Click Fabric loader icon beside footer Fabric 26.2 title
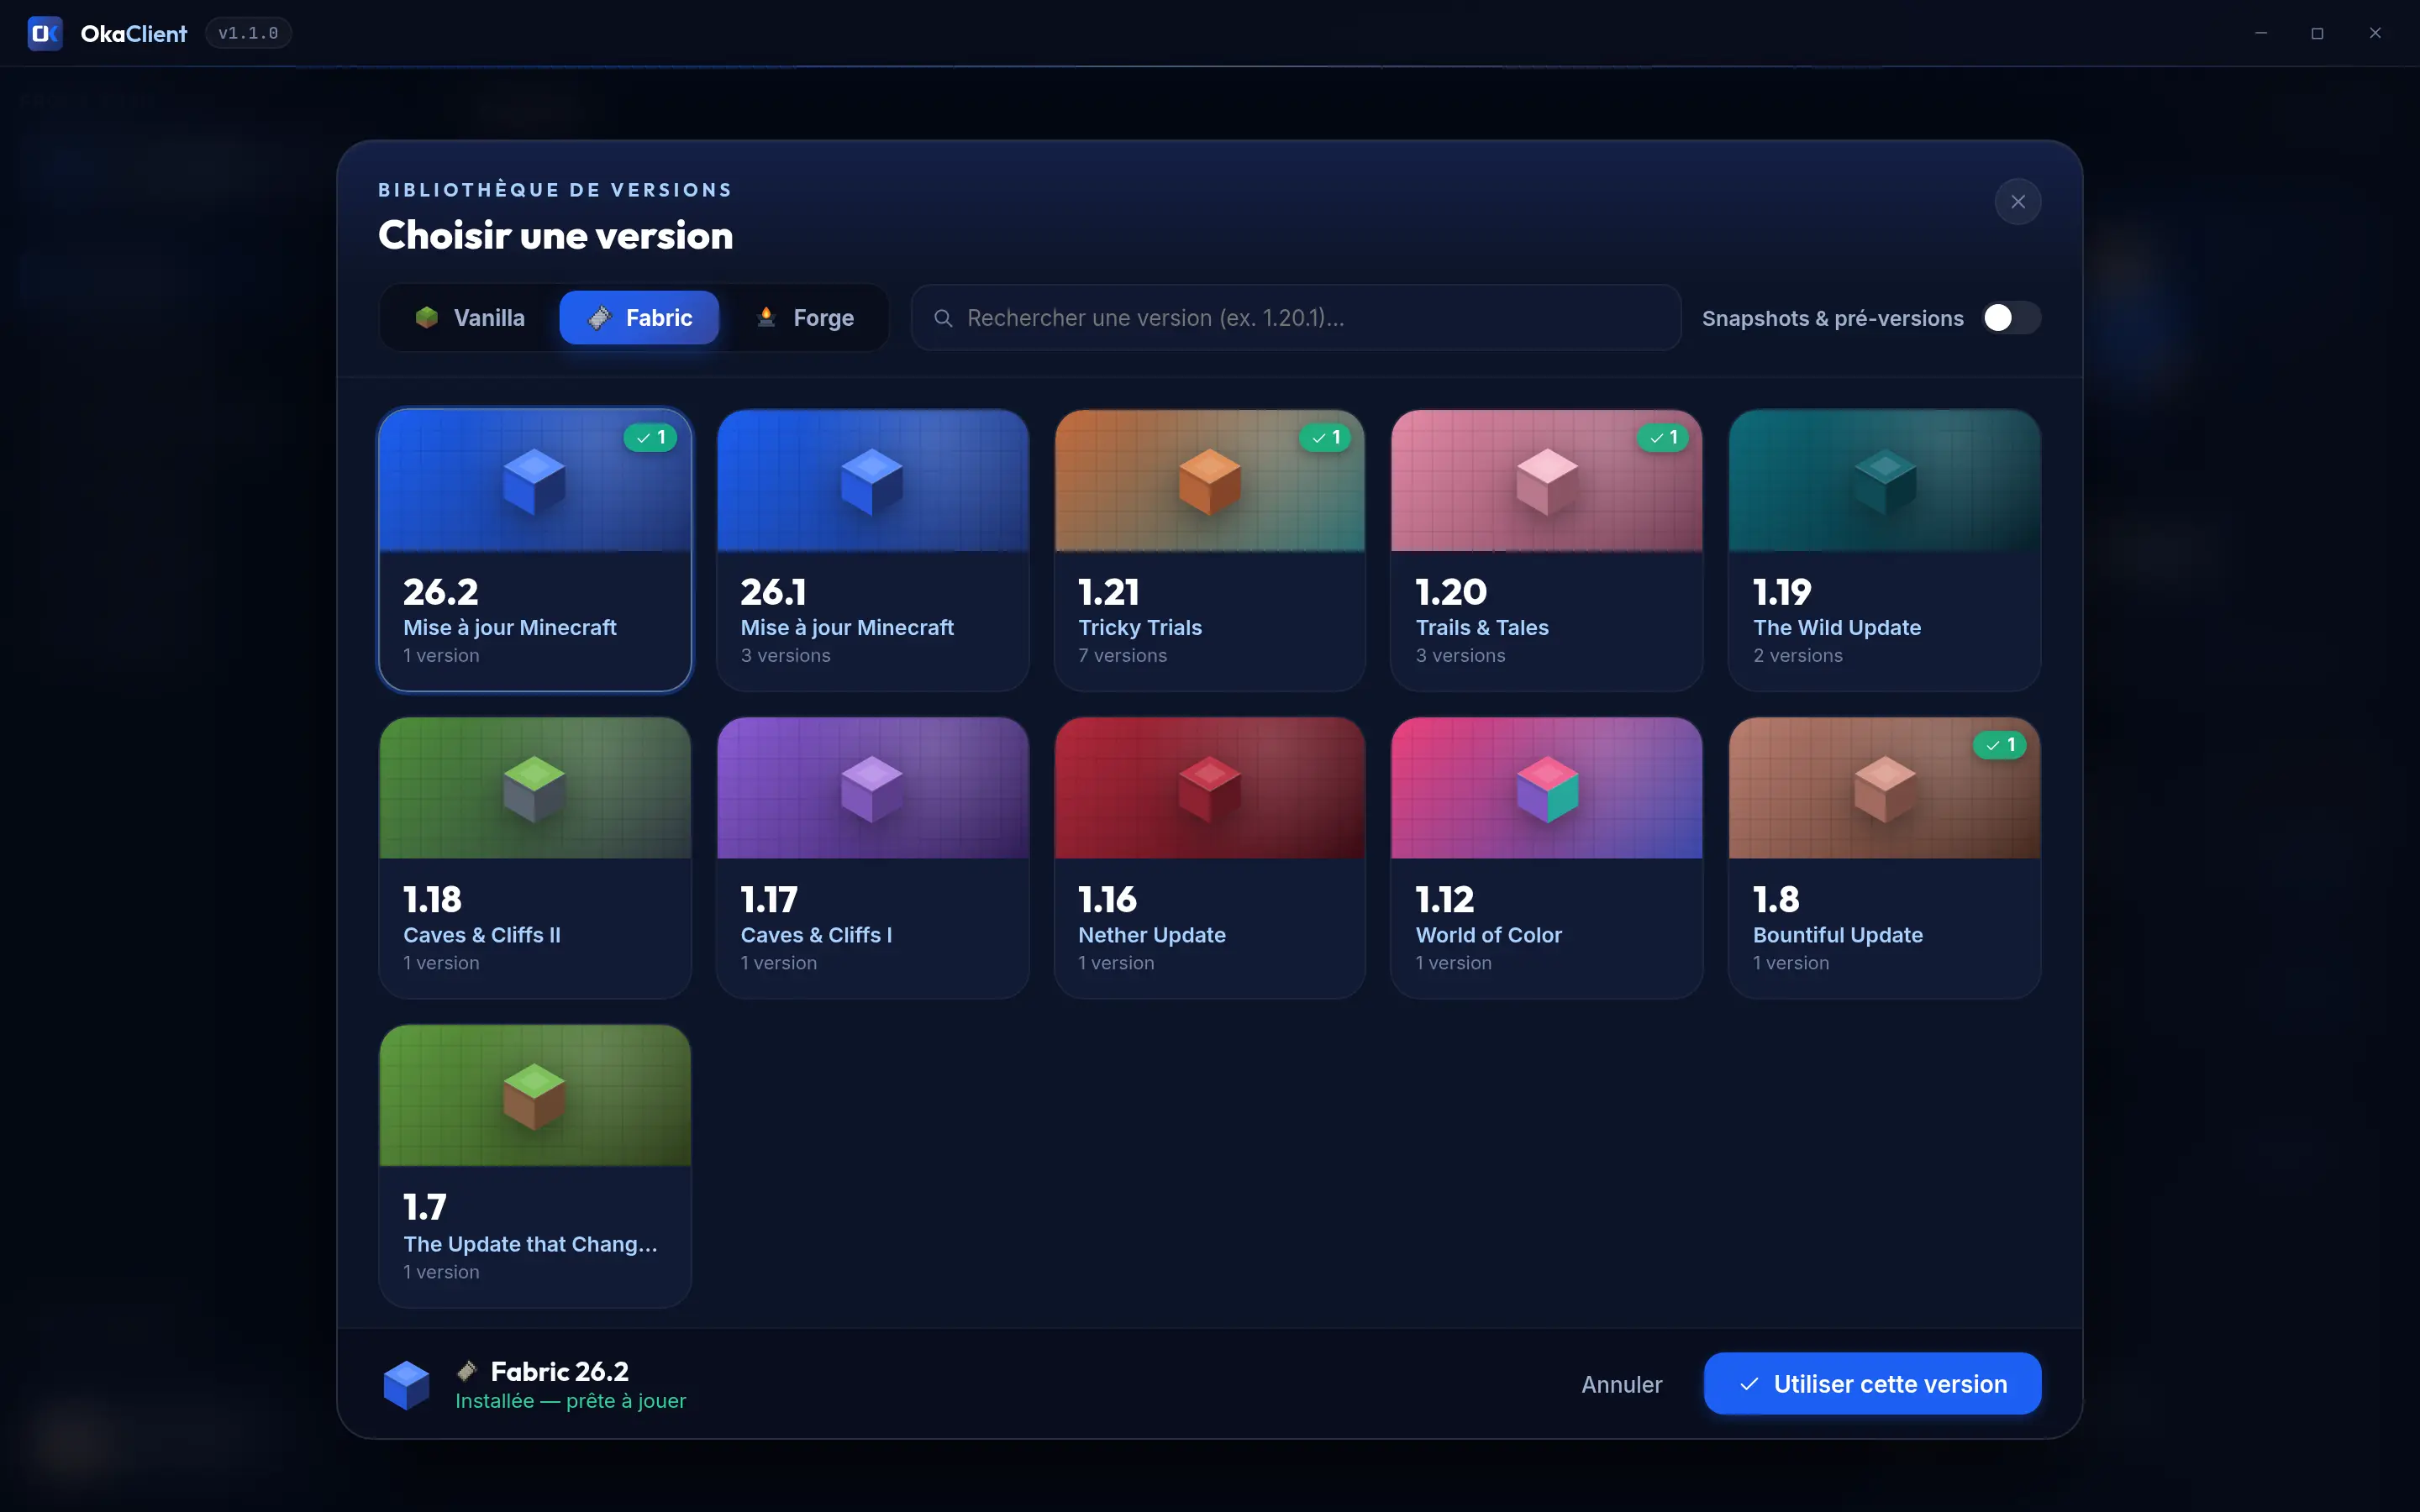Viewport: 2420px width, 1512px height. coord(467,1371)
